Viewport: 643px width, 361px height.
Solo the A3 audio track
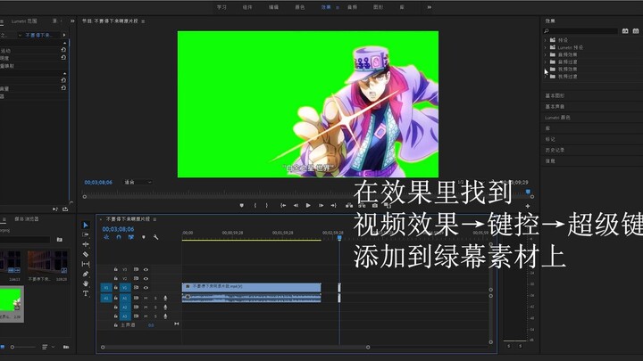click(x=155, y=316)
